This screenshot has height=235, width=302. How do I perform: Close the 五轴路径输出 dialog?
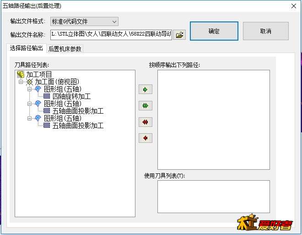coord(294,6)
